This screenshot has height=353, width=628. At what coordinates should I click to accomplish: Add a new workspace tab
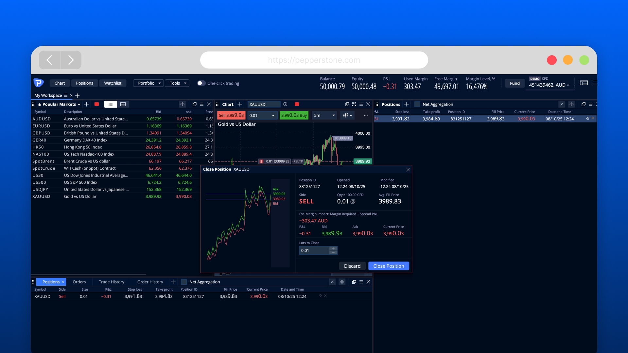coord(78,95)
